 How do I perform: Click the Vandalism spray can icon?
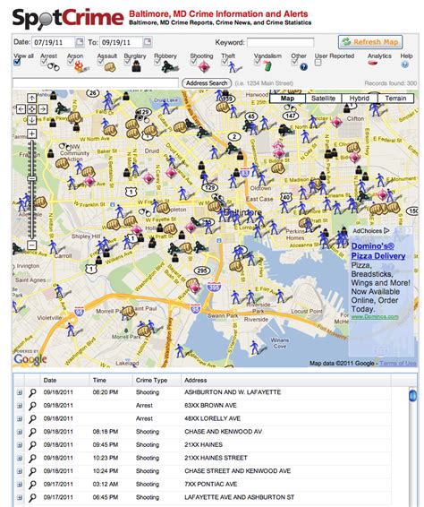pyautogui.click(x=267, y=65)
